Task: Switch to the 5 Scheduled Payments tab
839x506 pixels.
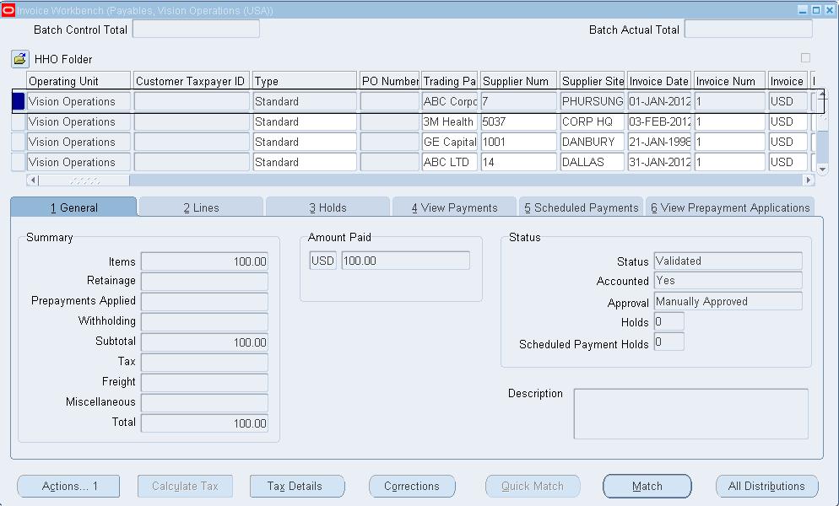Action: pyautogui.click(x=581, y=205)
